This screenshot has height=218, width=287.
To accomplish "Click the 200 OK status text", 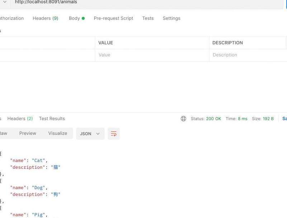I will 213,119.
